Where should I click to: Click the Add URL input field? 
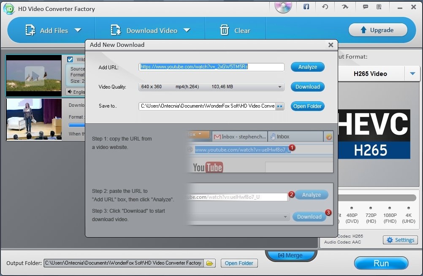coord(211,67)
